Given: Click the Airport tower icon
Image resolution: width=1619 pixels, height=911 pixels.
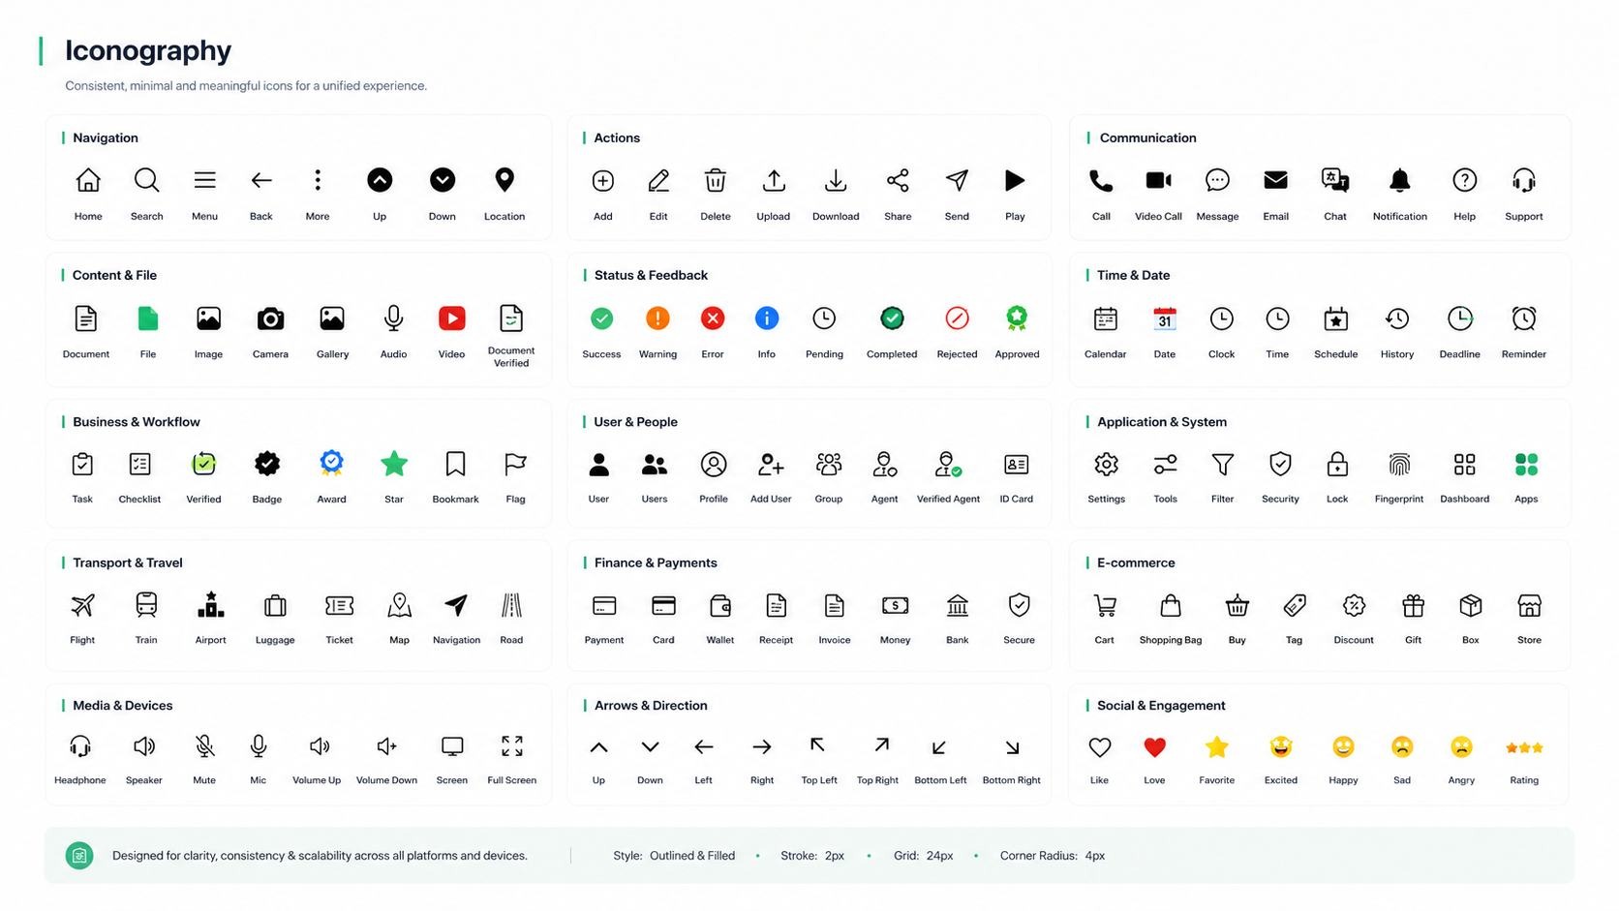Looking at the screenshot, I should [x=211, y=605].
